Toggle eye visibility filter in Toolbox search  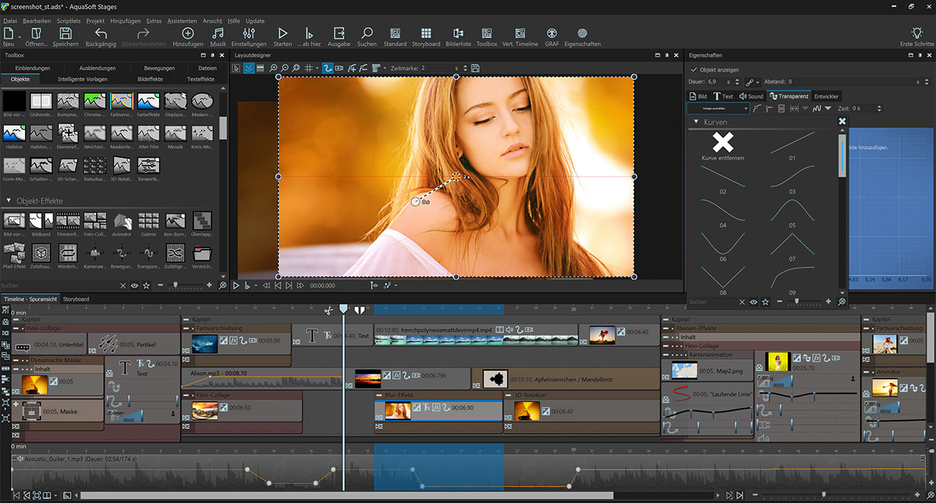coord(134,285)
